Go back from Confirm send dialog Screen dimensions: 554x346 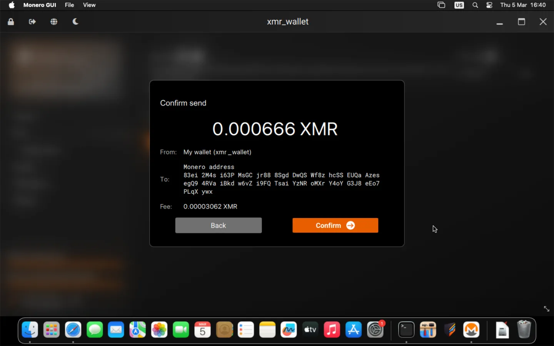pyautogui.click(x=219, y=225)
